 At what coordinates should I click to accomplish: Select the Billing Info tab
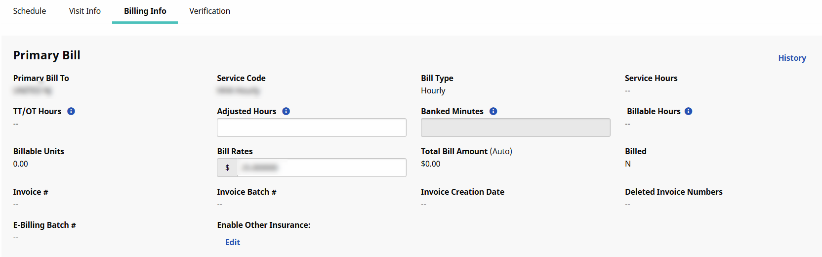[145, 11]
